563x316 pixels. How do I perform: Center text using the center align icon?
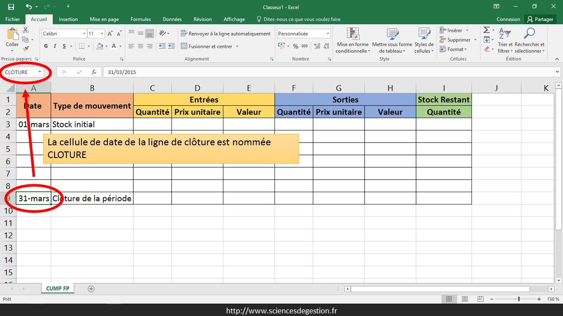point(140,46)
